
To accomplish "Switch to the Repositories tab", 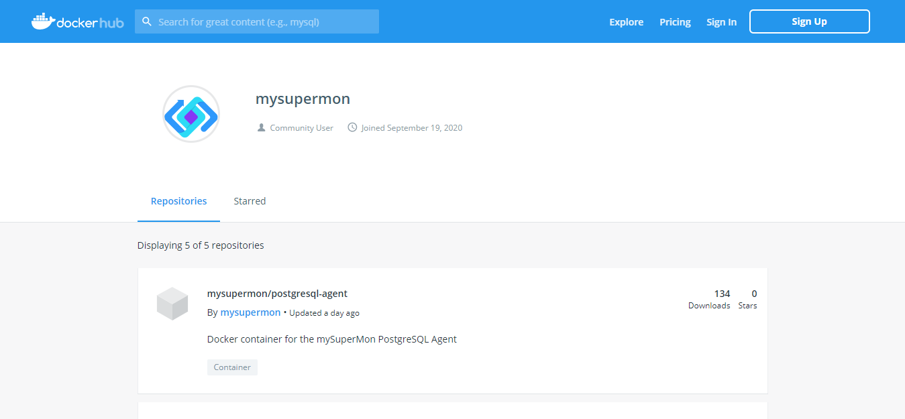I will pyautogui.click(x=178, y=201).
